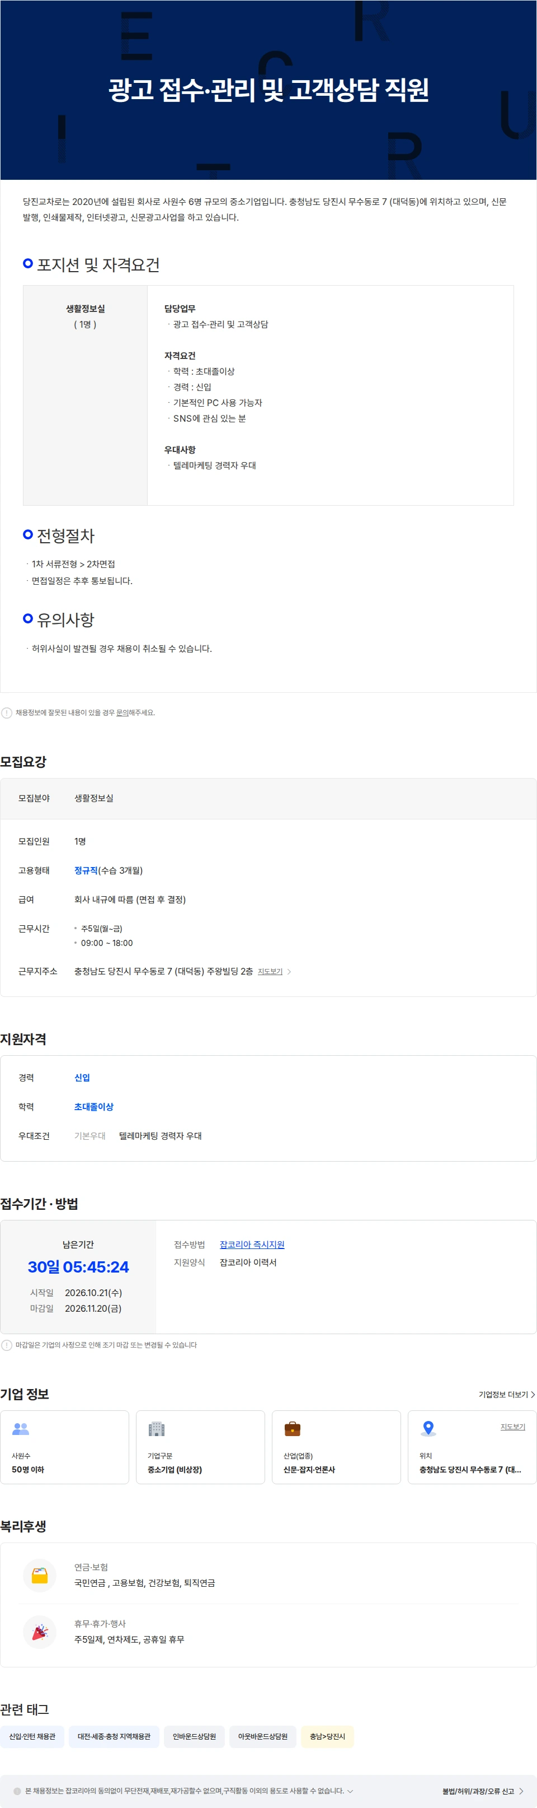Open 기업정보 더보기 link
The width and height of the screenshot is (537, 1808).
pyautogui.click(x=507, y=1395)
